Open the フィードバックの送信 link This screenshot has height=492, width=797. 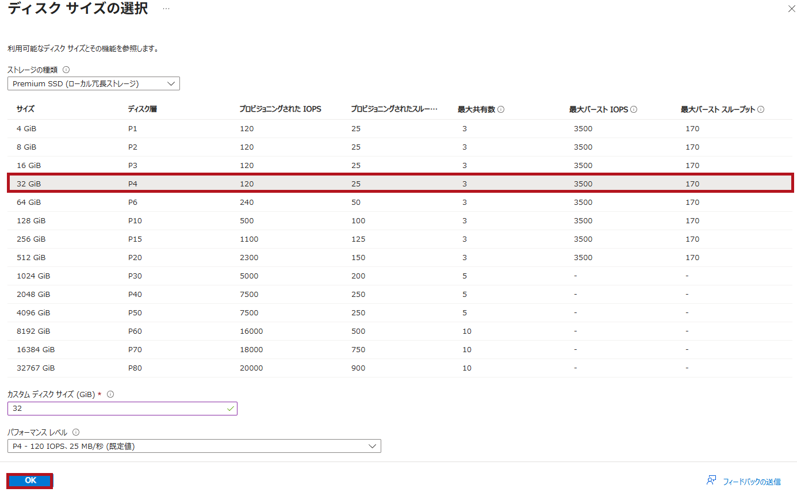pyautogui.click(x=752, y=482)
